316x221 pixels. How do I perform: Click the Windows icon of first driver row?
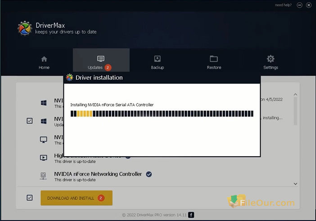(44, 103)
